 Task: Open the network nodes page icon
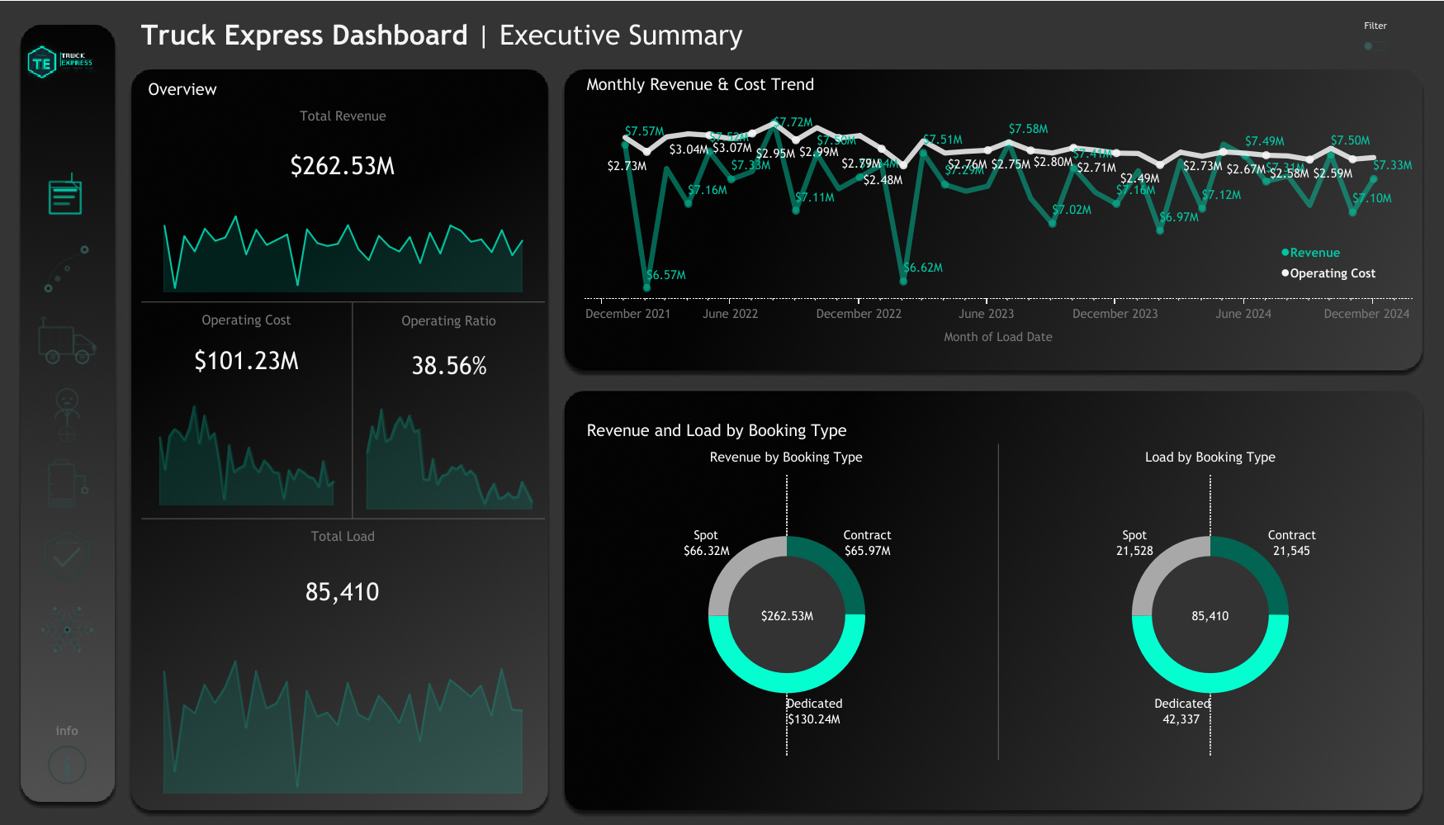67,629
